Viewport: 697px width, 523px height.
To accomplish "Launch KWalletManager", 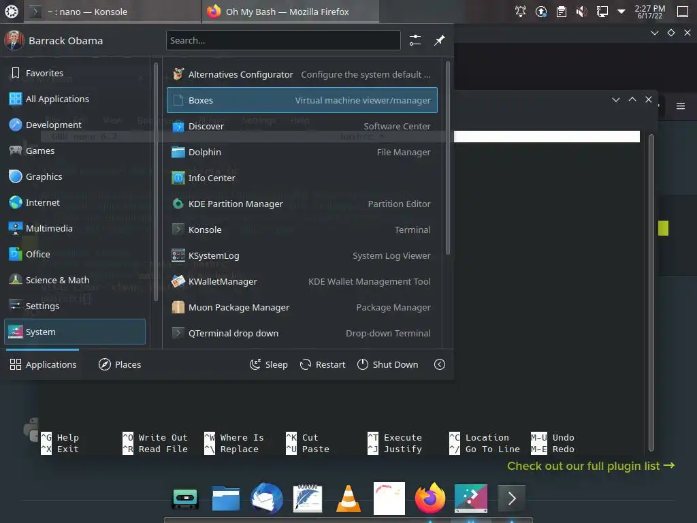I will (302, 281).
